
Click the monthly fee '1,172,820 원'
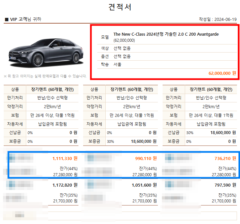[65, 185]
